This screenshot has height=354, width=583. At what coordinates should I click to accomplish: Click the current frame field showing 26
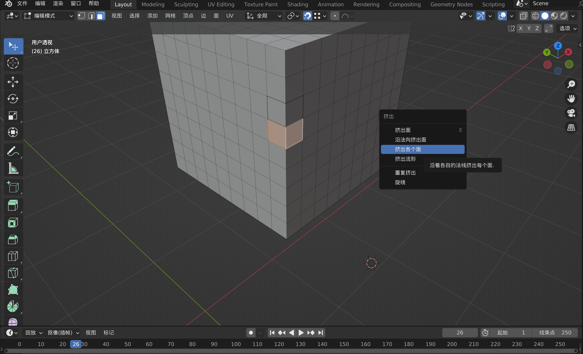pyautogui.click(x=460, y=333)
